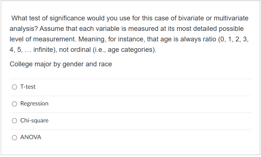Click the word 'infinite' in the question
Image resolution: width=261 pixels, height=157 pixels.
(x=44, y=50)
